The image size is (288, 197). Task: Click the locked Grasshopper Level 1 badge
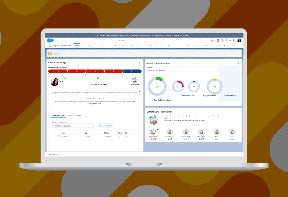169,132
